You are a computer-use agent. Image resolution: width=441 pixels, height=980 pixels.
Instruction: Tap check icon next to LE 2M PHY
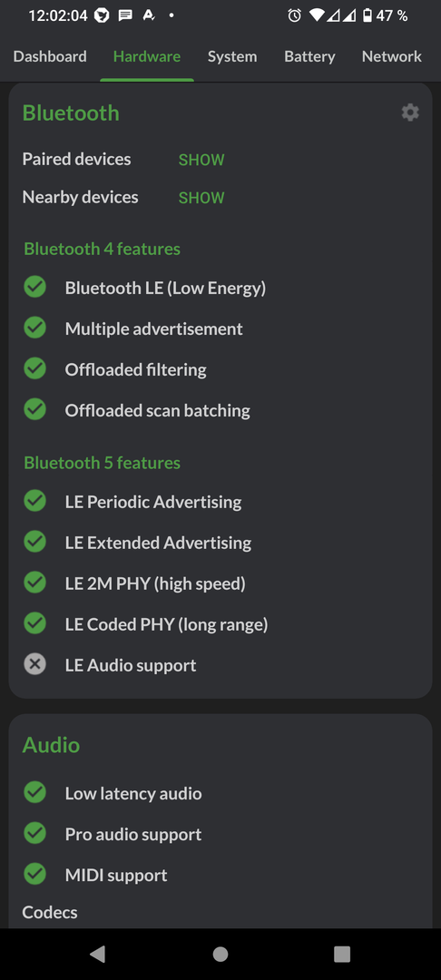[35, 583]
